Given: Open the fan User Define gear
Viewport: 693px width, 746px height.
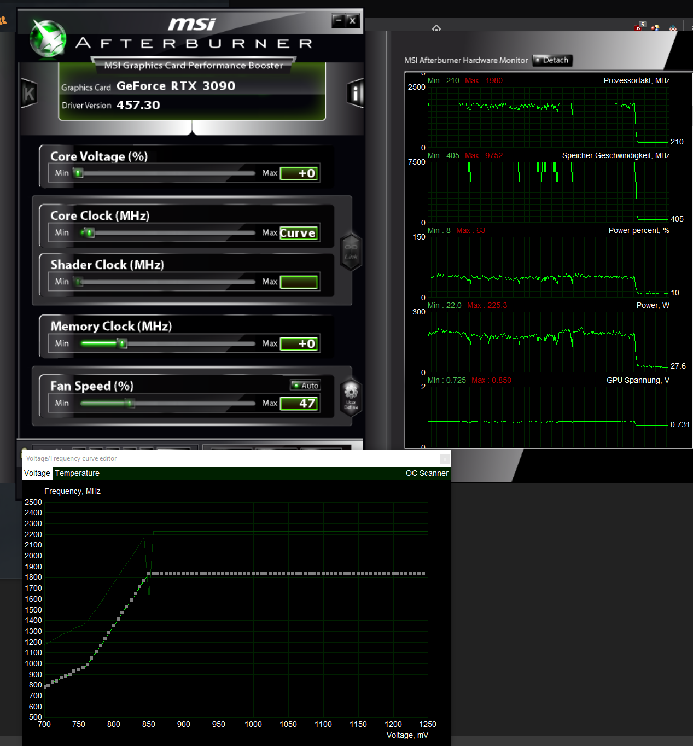Looking at the screenshot, I should 351,398.
